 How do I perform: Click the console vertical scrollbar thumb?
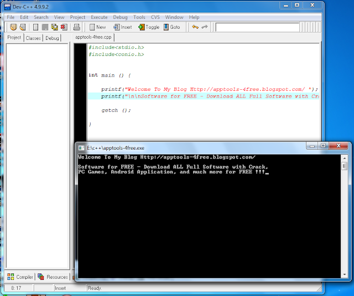(345, 166)
